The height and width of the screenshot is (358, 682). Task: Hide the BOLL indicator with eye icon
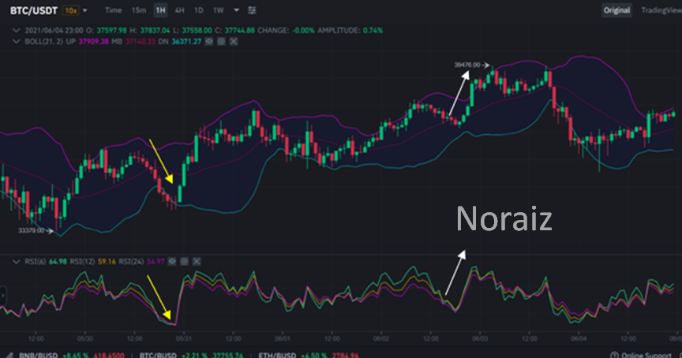209,41
